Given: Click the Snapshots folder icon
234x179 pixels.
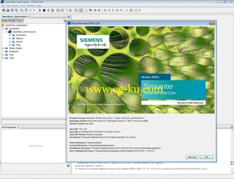Looking at the screenshot, I should click(x=6, y=51).
